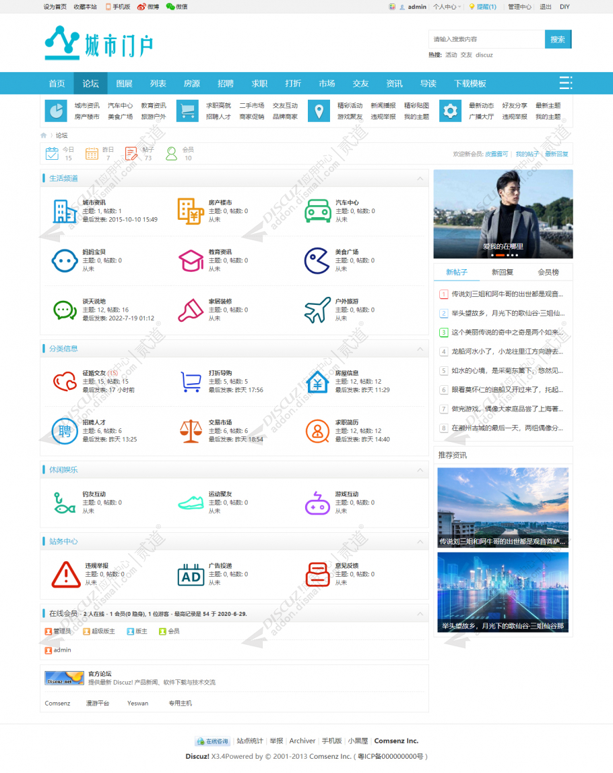
Task: Click the pie chart quick-nav icon
Action: (x=56, y=111)
